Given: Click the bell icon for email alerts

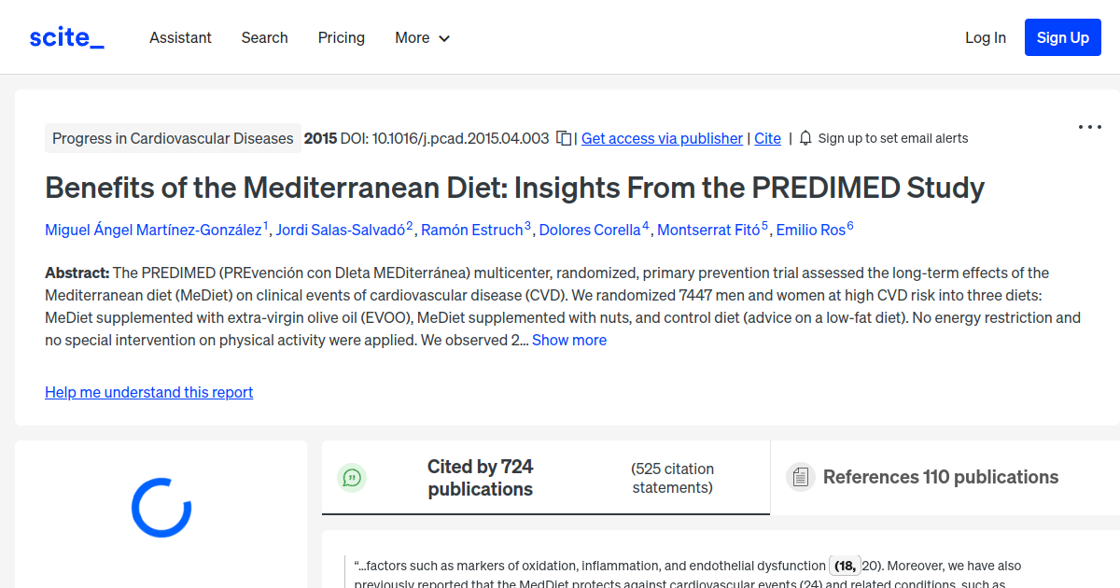Looking at the screenshot, I should 804,137.
